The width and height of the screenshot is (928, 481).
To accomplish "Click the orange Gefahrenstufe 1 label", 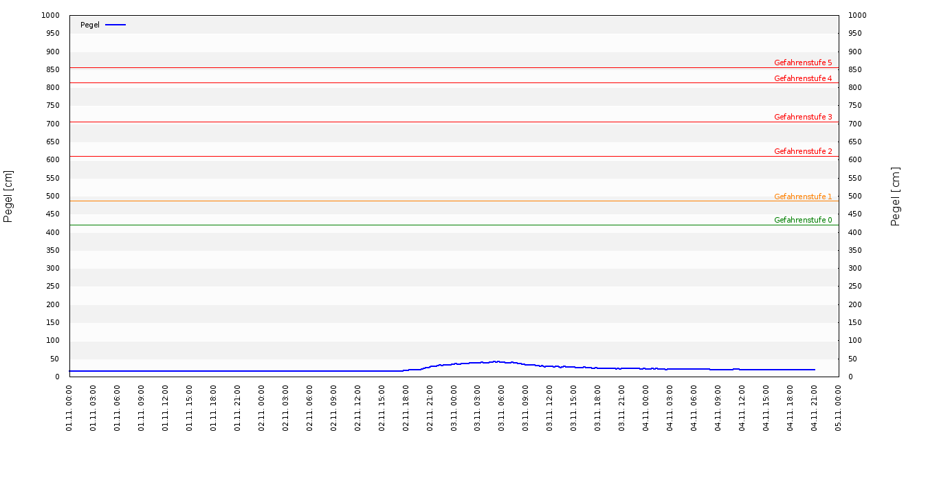I will coord(802,197).
